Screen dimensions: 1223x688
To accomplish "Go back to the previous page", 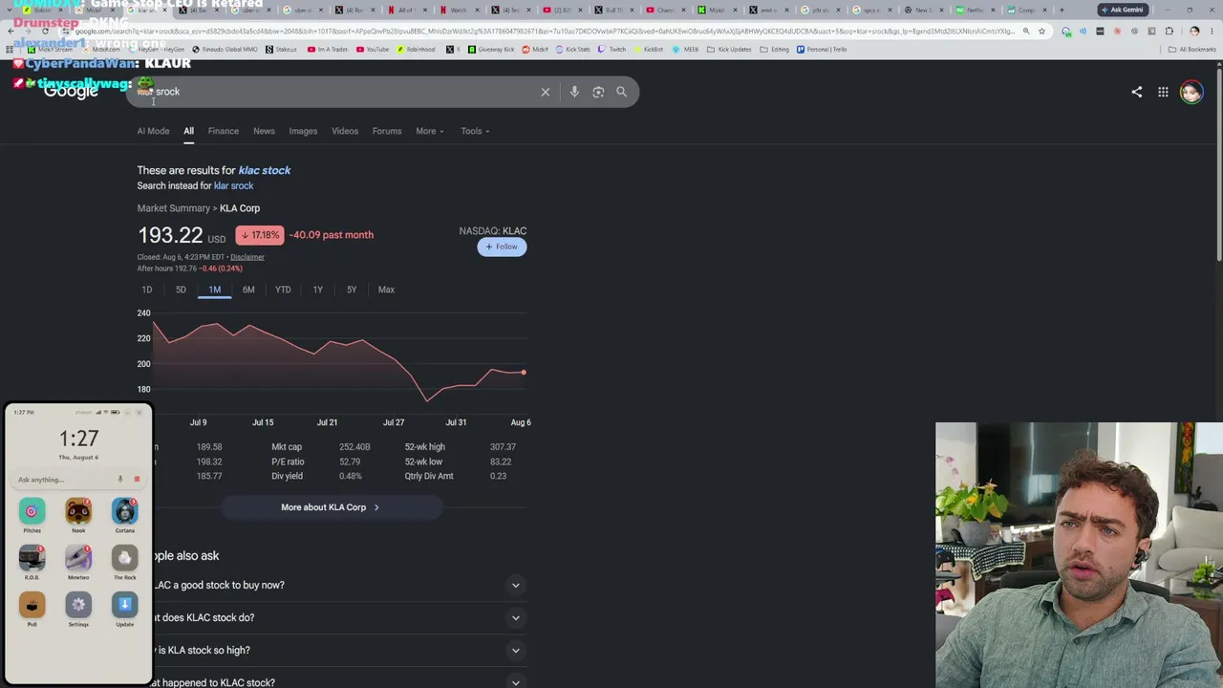I will (x=11, y=32).
